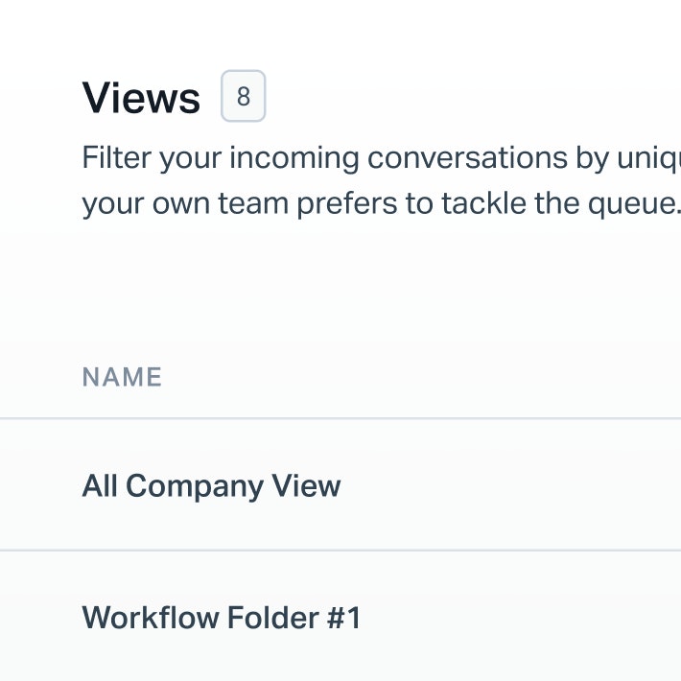Click the Views page heading
Viewport: 681px width, 681px height.
click(x=141, y=98)
